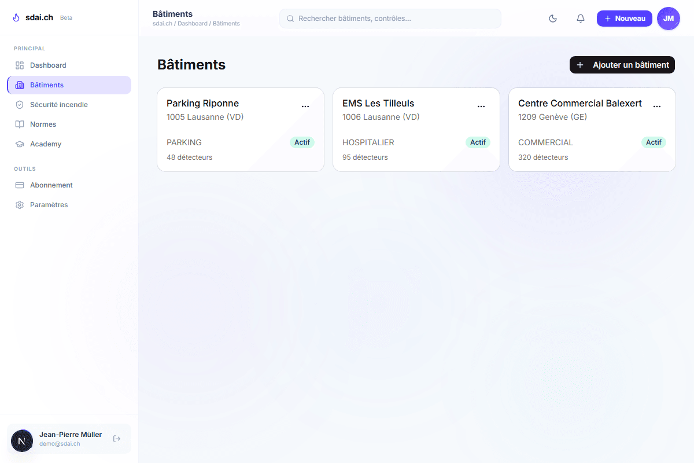This screenshot has width=694, height=463.
Task: Open the Abonnement card icon
Action: tap(20, 185)
